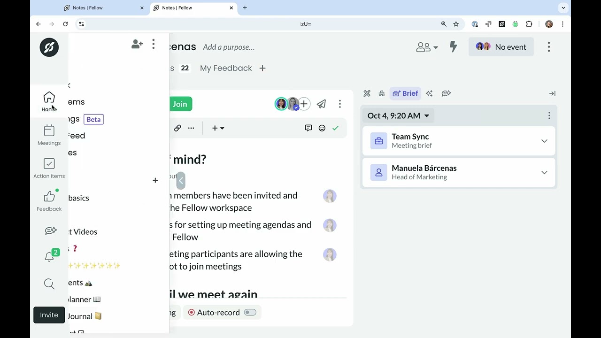Click the sparkles AI icon in right panel

point(429,93)
